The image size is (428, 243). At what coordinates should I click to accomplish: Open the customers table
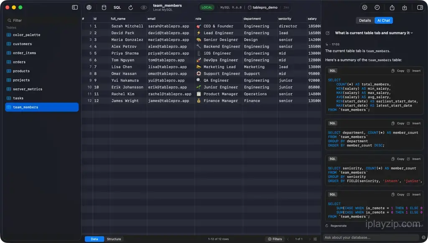click(x=42, y=44)
